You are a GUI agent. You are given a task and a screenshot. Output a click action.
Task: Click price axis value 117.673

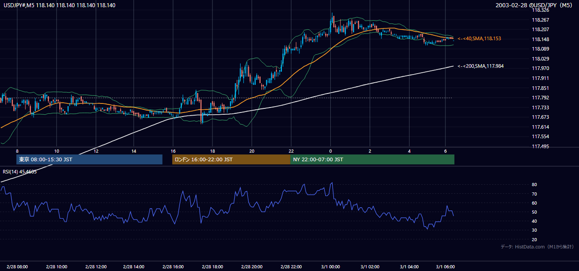tap(540, 117)
